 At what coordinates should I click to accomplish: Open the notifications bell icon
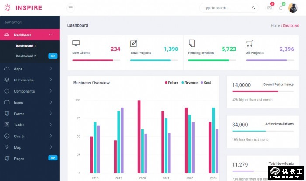[281, 8]
